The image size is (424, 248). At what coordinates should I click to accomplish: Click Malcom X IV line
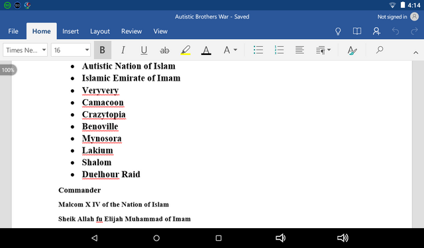pyautogui.click(x=113, y=204)
